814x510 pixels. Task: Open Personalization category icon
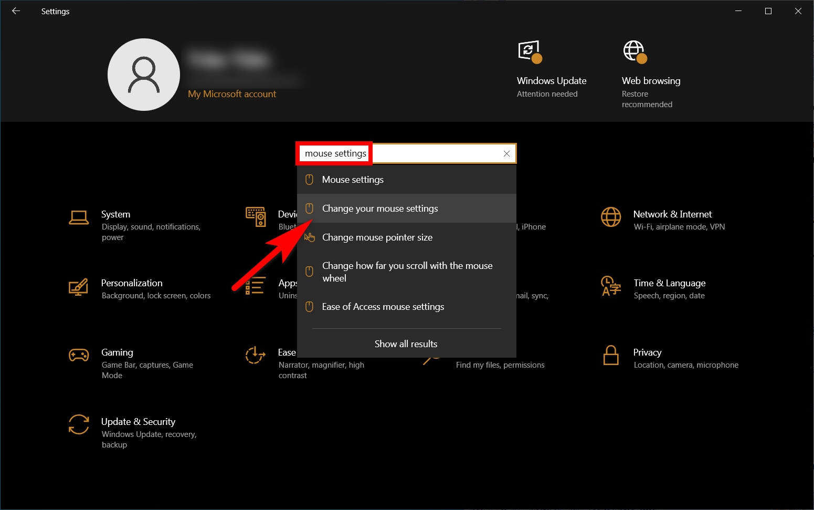[x=79, y=287]
